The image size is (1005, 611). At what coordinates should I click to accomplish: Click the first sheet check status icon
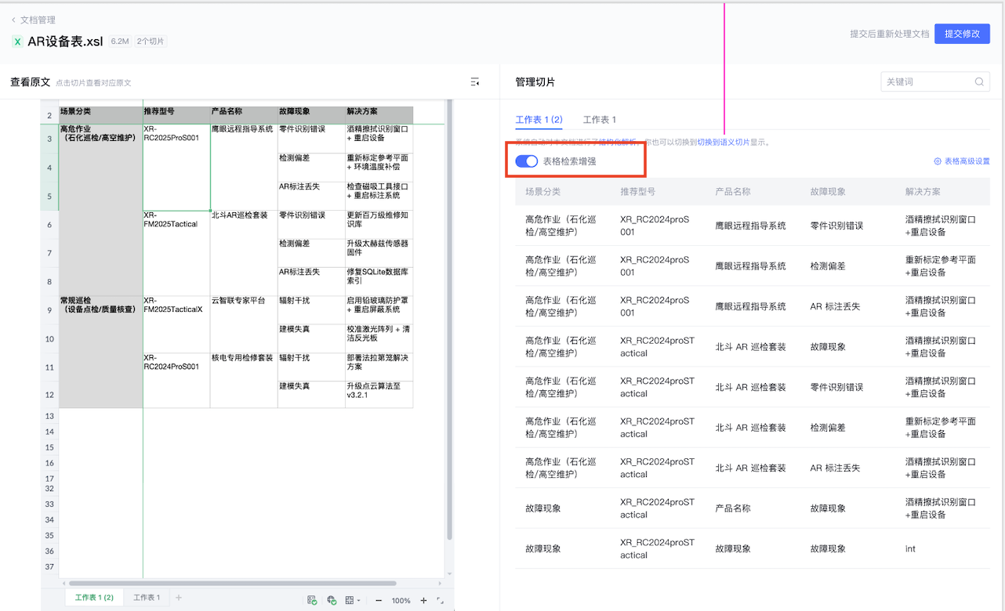pos(312,600)
